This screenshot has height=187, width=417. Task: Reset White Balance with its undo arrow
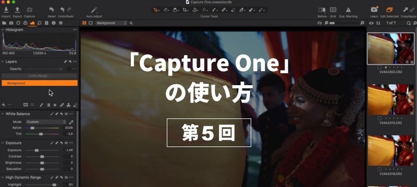pos(62,114)
